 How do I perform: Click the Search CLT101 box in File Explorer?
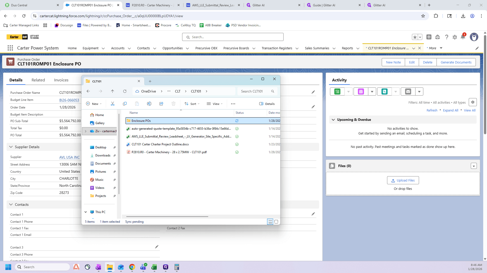[257, 91]
